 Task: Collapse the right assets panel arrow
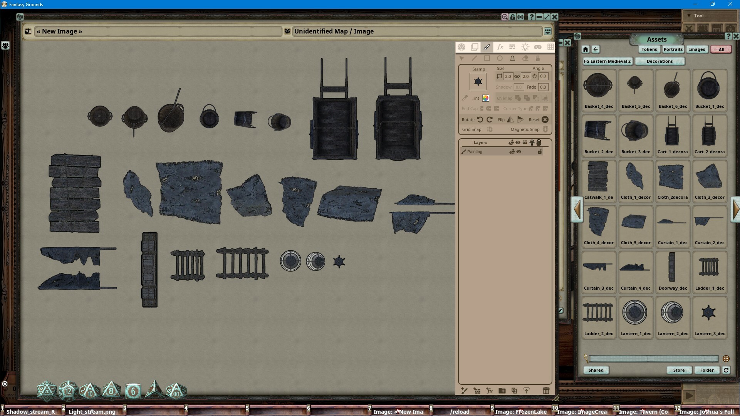click(736, 210)
